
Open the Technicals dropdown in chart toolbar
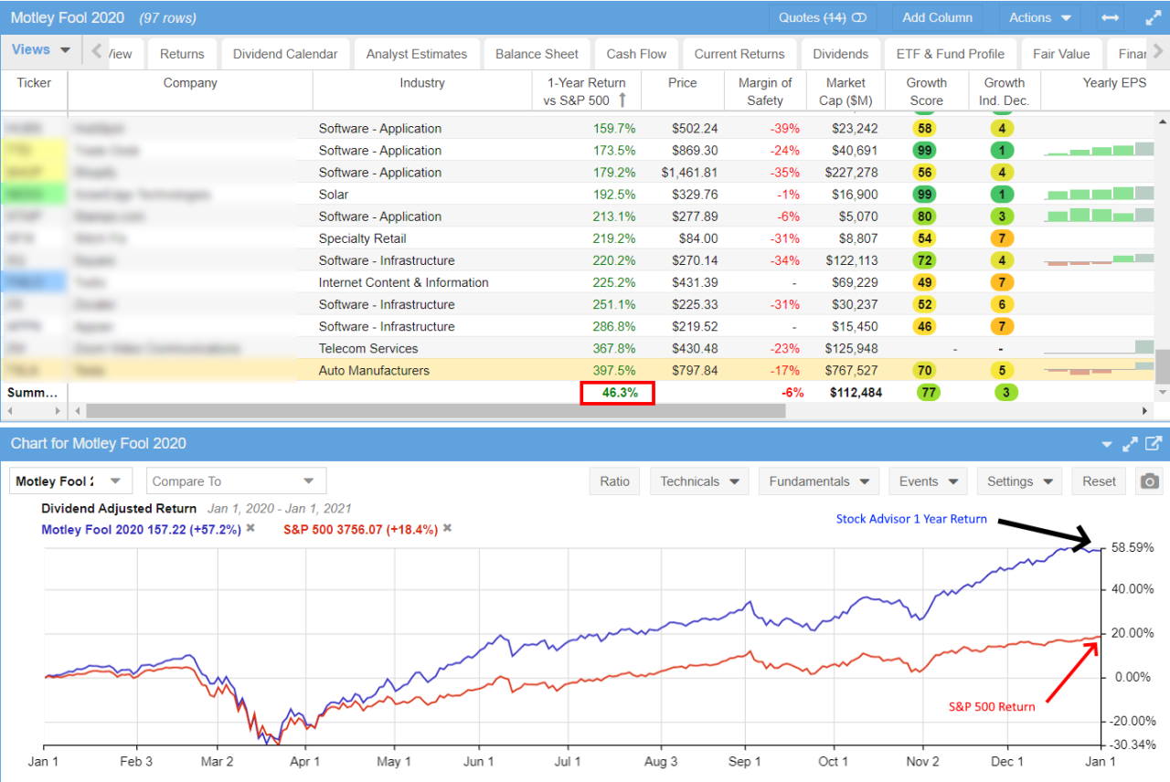coord(699,481)
